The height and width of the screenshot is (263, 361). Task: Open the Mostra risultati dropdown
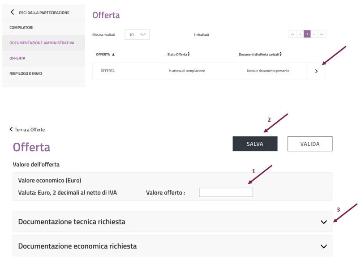(x=137, y=34)
